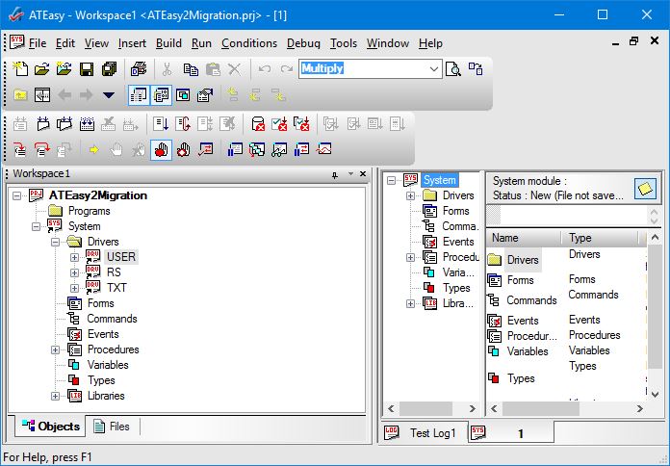Viewport: 670px width, 466px height.
Task: Click the Type column header
Action: point(599,238)
